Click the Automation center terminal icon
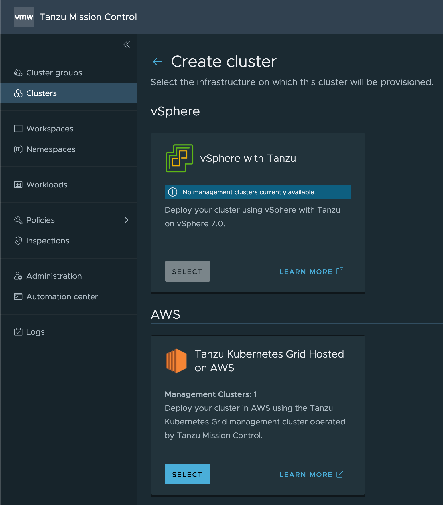 click(18, 296)
